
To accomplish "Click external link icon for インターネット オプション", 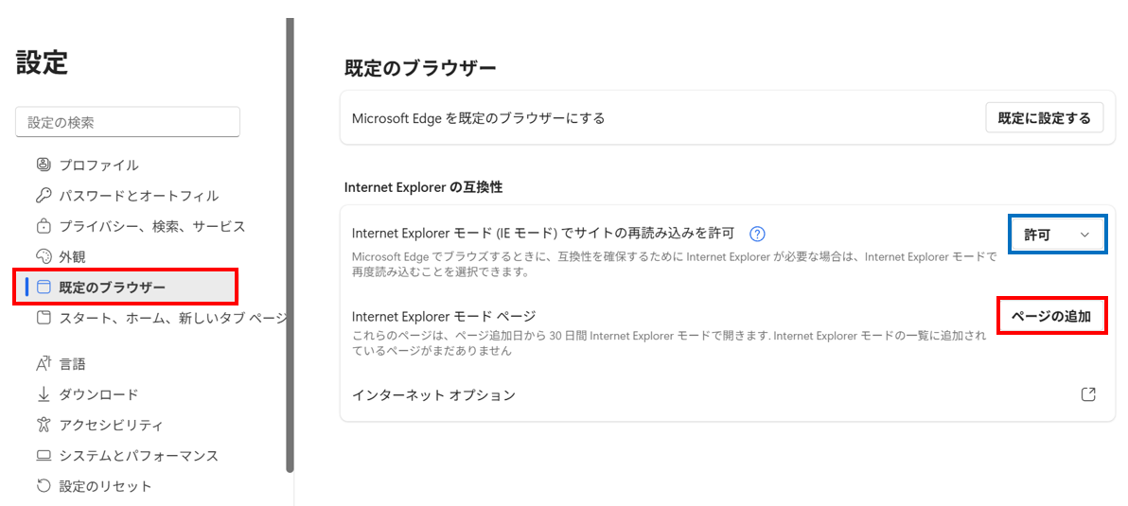I will [x=1088, y=394].
